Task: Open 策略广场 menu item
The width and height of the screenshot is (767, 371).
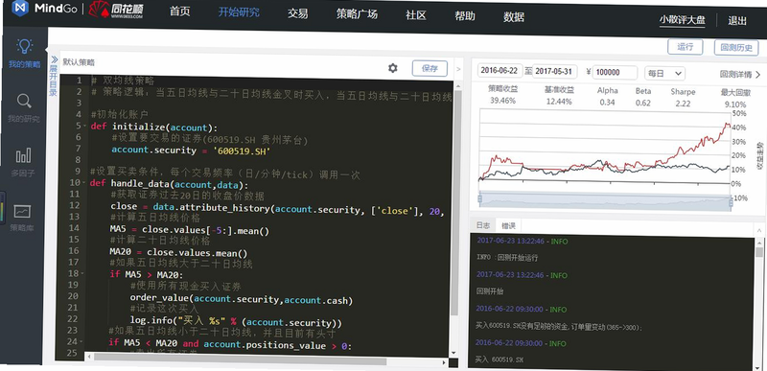Action: tap(357, 14)
